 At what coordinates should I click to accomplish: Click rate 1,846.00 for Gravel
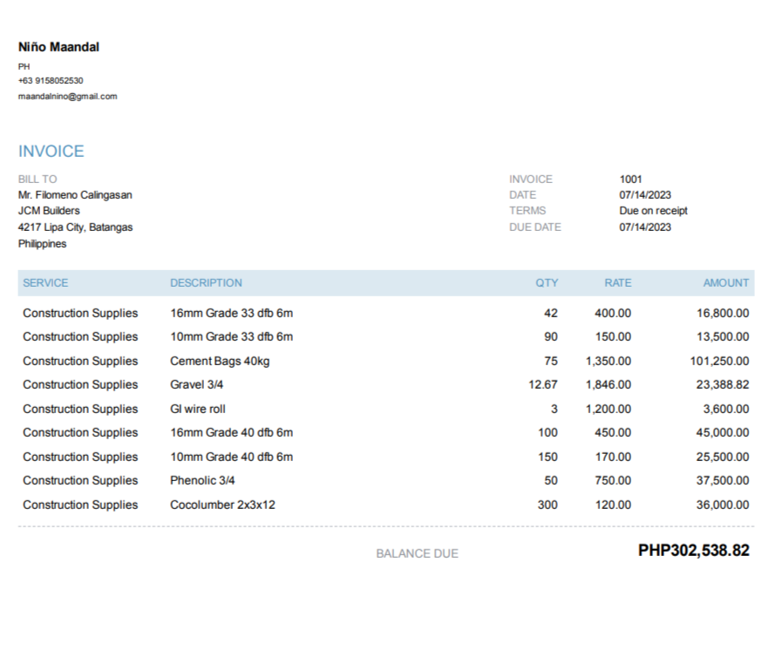[608, 385]
